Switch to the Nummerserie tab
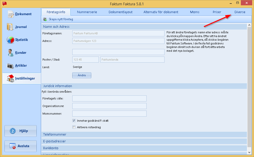This screenshot has width=254, height=157. pyautogui.click(x=87, y=12)
